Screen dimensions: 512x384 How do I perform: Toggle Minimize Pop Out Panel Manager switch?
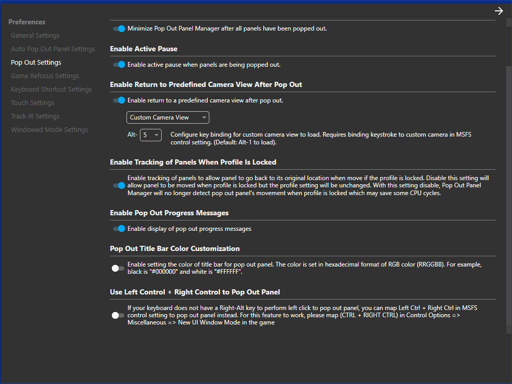point(119,29)
